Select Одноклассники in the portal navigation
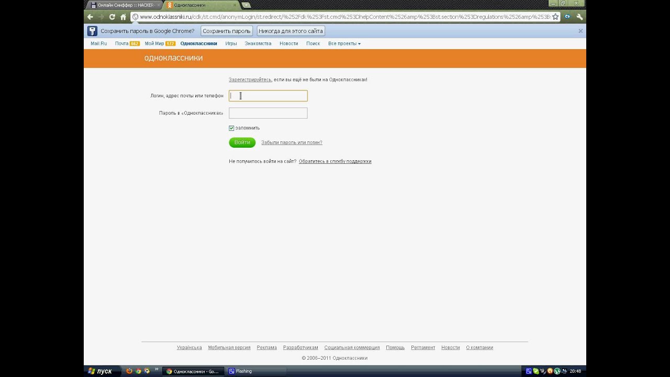Viewport: 670px width, 377px height. 198,43
